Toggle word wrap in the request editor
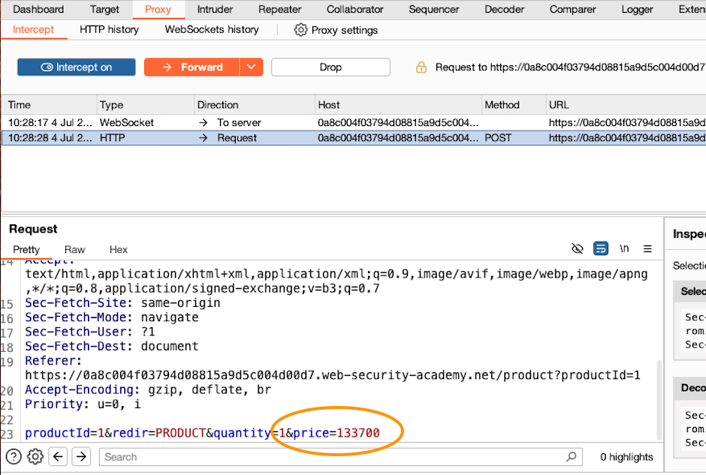Image resolution: width=706 pixels, height=475 pixels. (x=601, y=248)
